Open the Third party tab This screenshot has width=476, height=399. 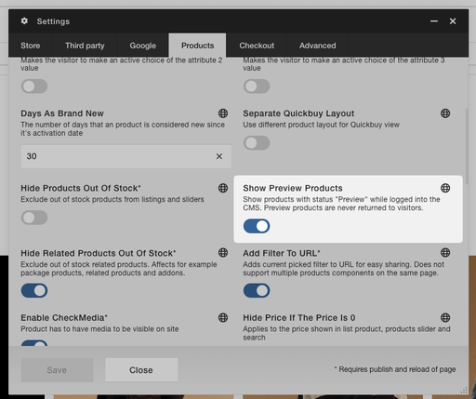[85, 46]
